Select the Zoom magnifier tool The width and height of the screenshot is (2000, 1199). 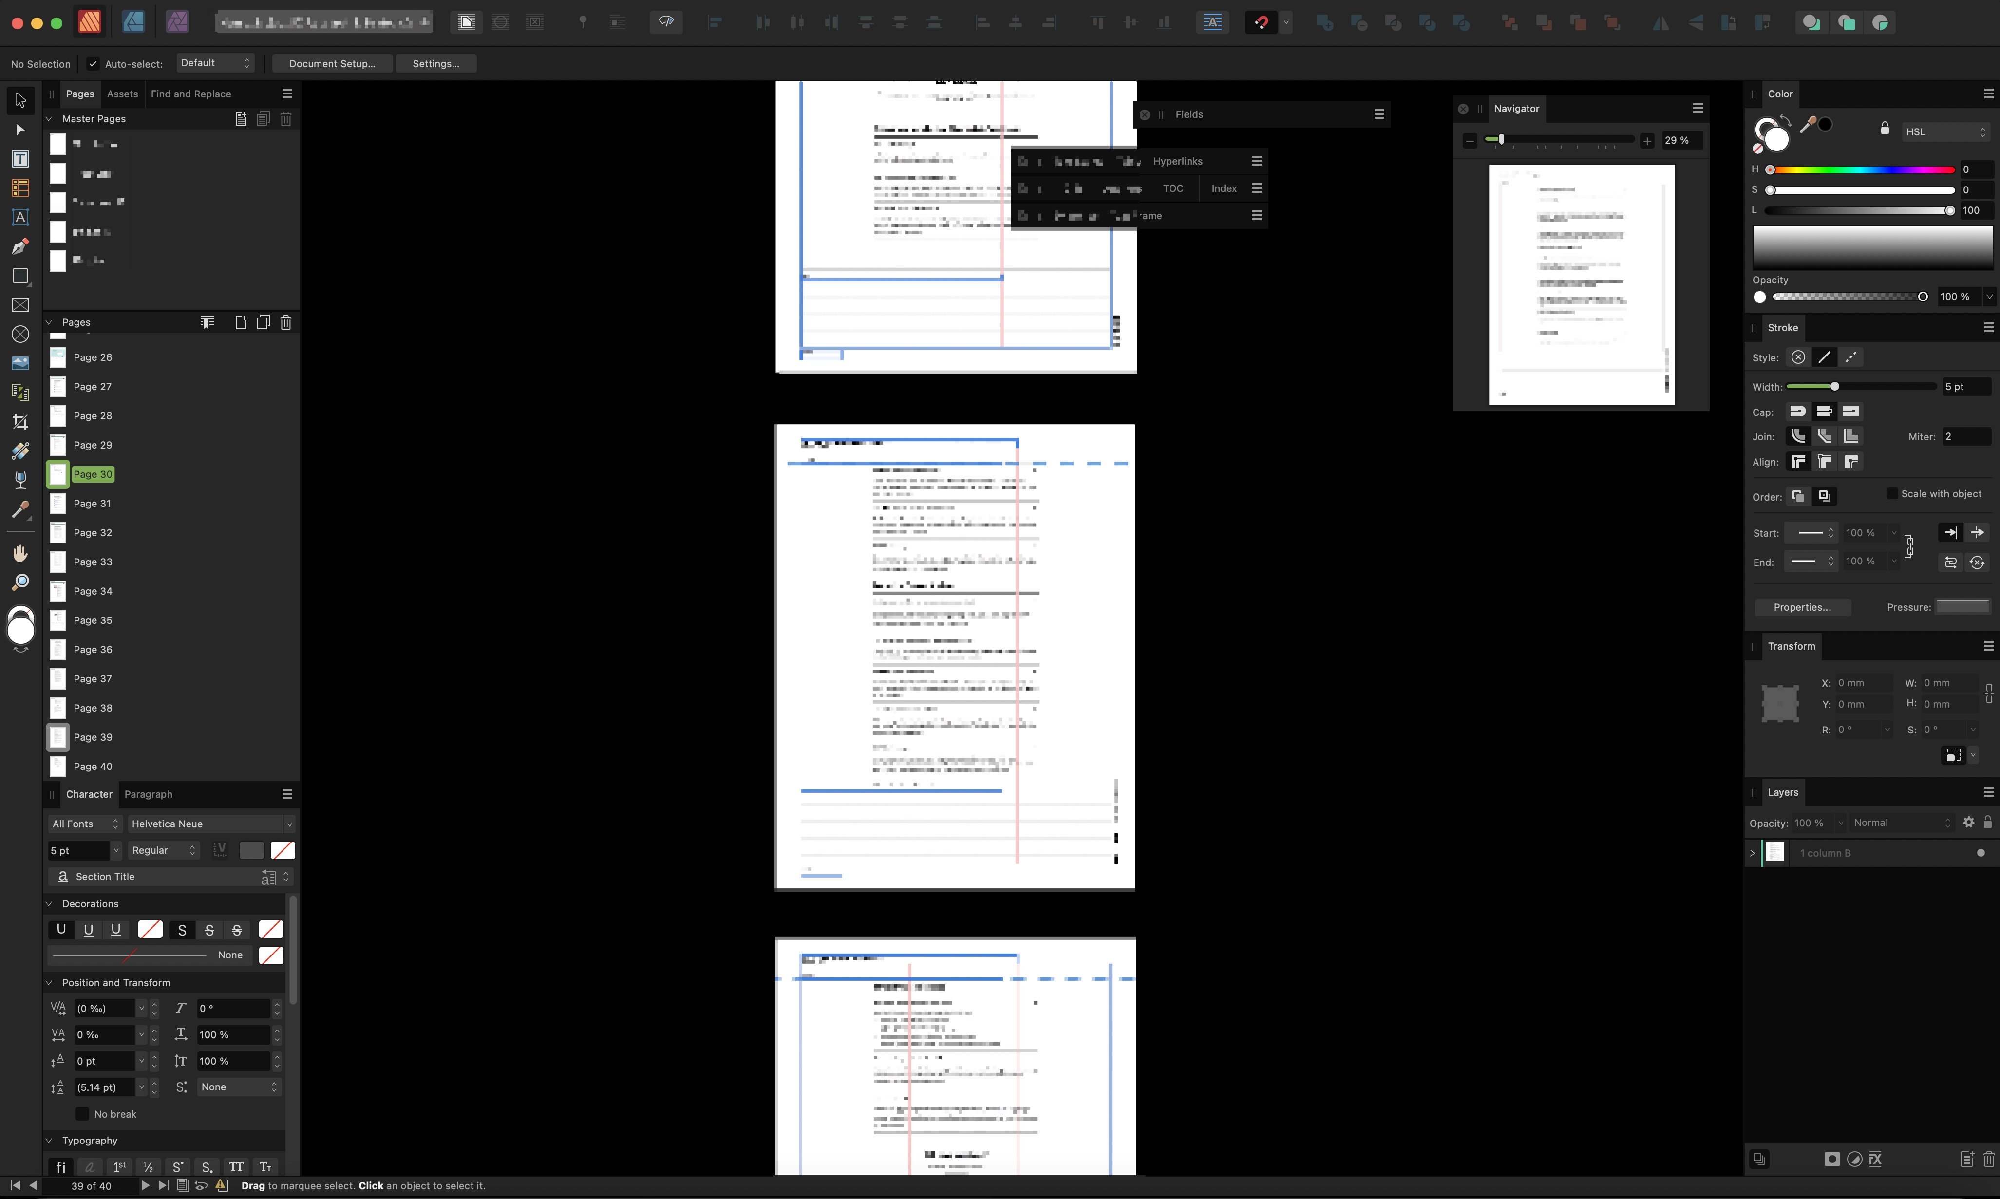click(20, 582)
